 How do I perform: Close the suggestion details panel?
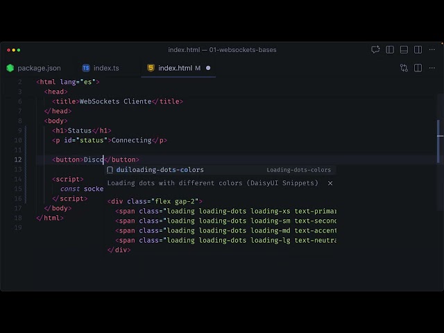pos(330,183)
